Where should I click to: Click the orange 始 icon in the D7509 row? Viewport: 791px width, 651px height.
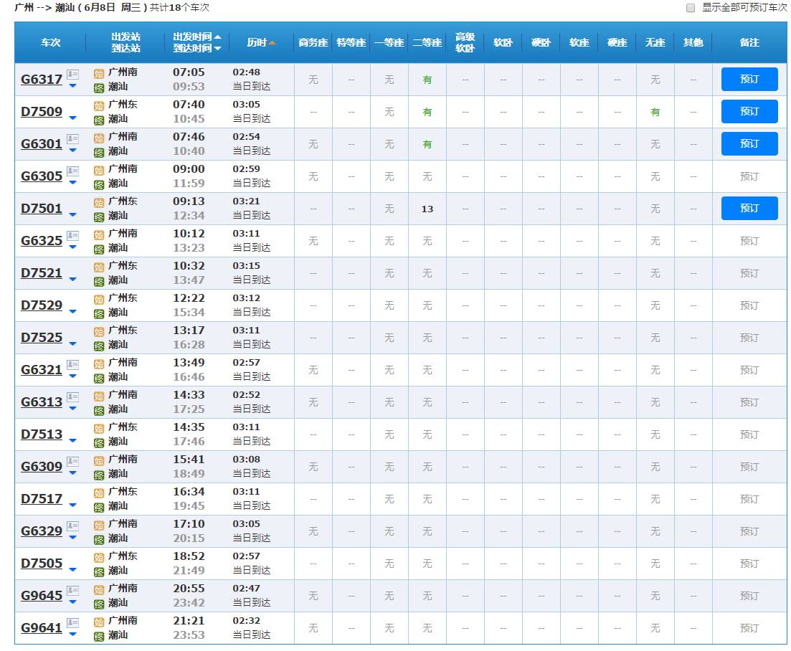pos(99,106)
